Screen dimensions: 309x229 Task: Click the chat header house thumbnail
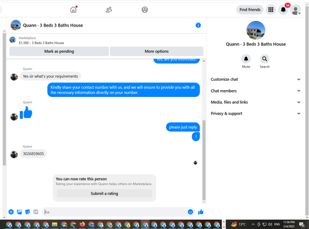[15, 25]
